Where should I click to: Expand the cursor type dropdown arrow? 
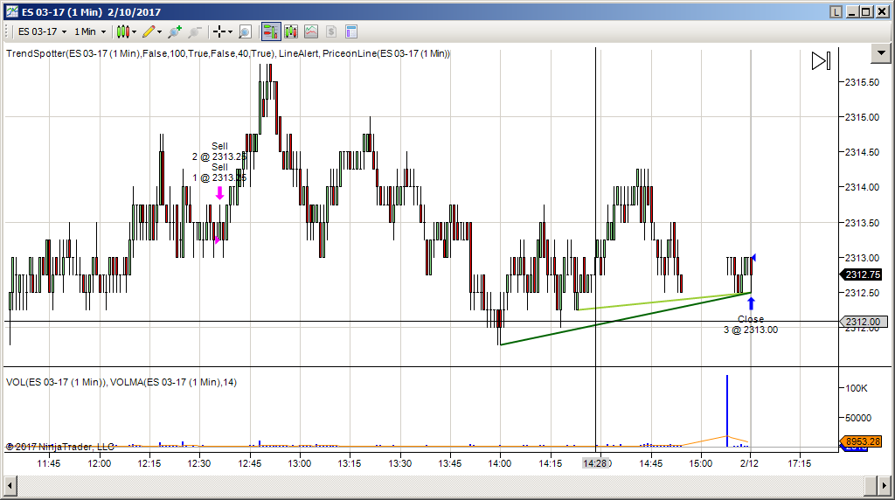(230, 32)
